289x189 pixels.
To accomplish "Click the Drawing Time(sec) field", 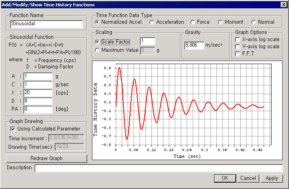I will pyautogui.click(x=69, y=147).
